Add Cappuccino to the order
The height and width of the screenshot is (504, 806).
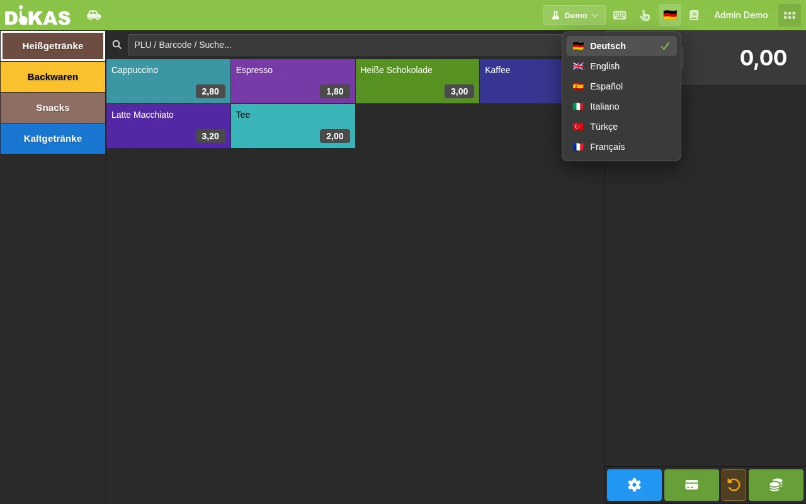tap(168, 81)
